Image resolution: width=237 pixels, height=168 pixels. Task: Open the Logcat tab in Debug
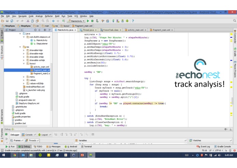click(44, 135)
